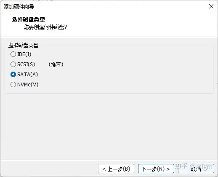The height and width of the screenshot is (177, 218).
Task: Close the 添加硬件向导 dialog with X
Action: pyautogui.click(x=211, y=6)
